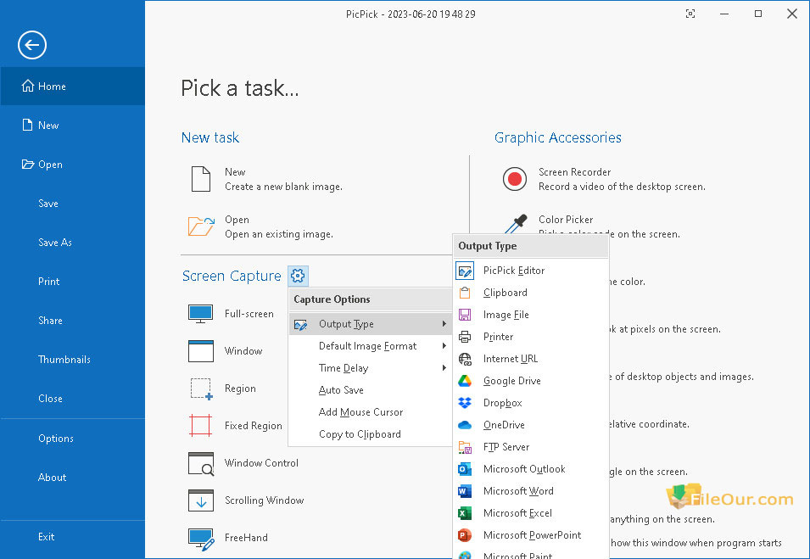Select PicPick Editor output type text
Viewport: 810px width, 559px height.
coord(514,271)
